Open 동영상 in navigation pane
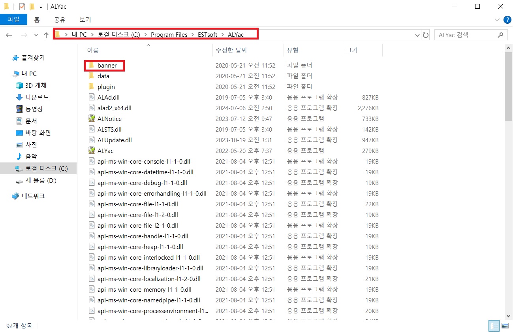Viewport: 513px width, 332px height. (x=29, y=109)
